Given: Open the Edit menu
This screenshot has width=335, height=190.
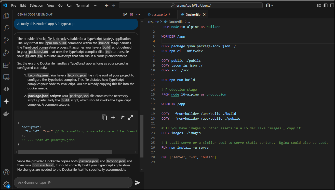Looking at the screenshot, I should click(x=23, y=5).
